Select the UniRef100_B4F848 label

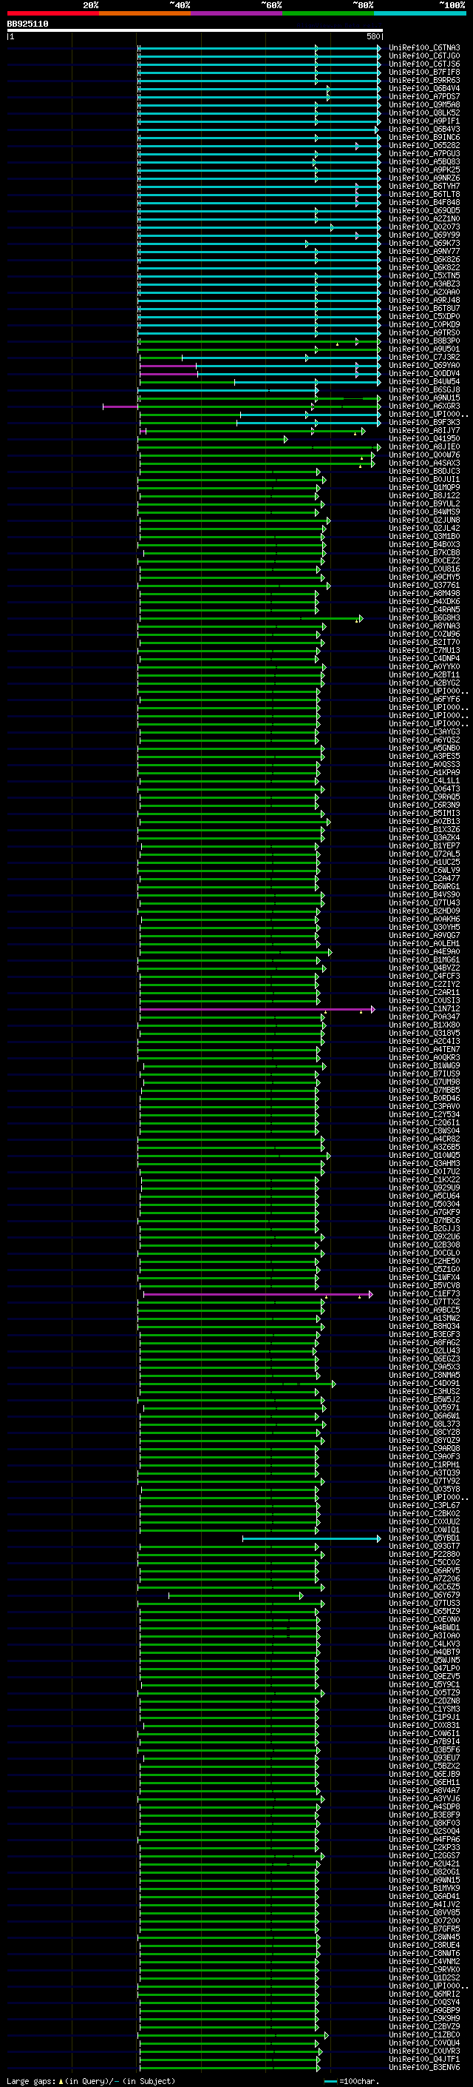(x=424, y=203)
